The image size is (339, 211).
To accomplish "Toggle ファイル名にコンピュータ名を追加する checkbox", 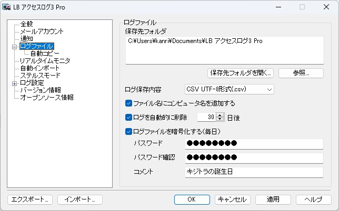I will [128, 103].
